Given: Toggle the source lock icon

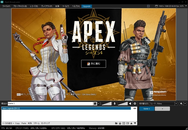Looking at the screenshot, I should coord(120,123).
